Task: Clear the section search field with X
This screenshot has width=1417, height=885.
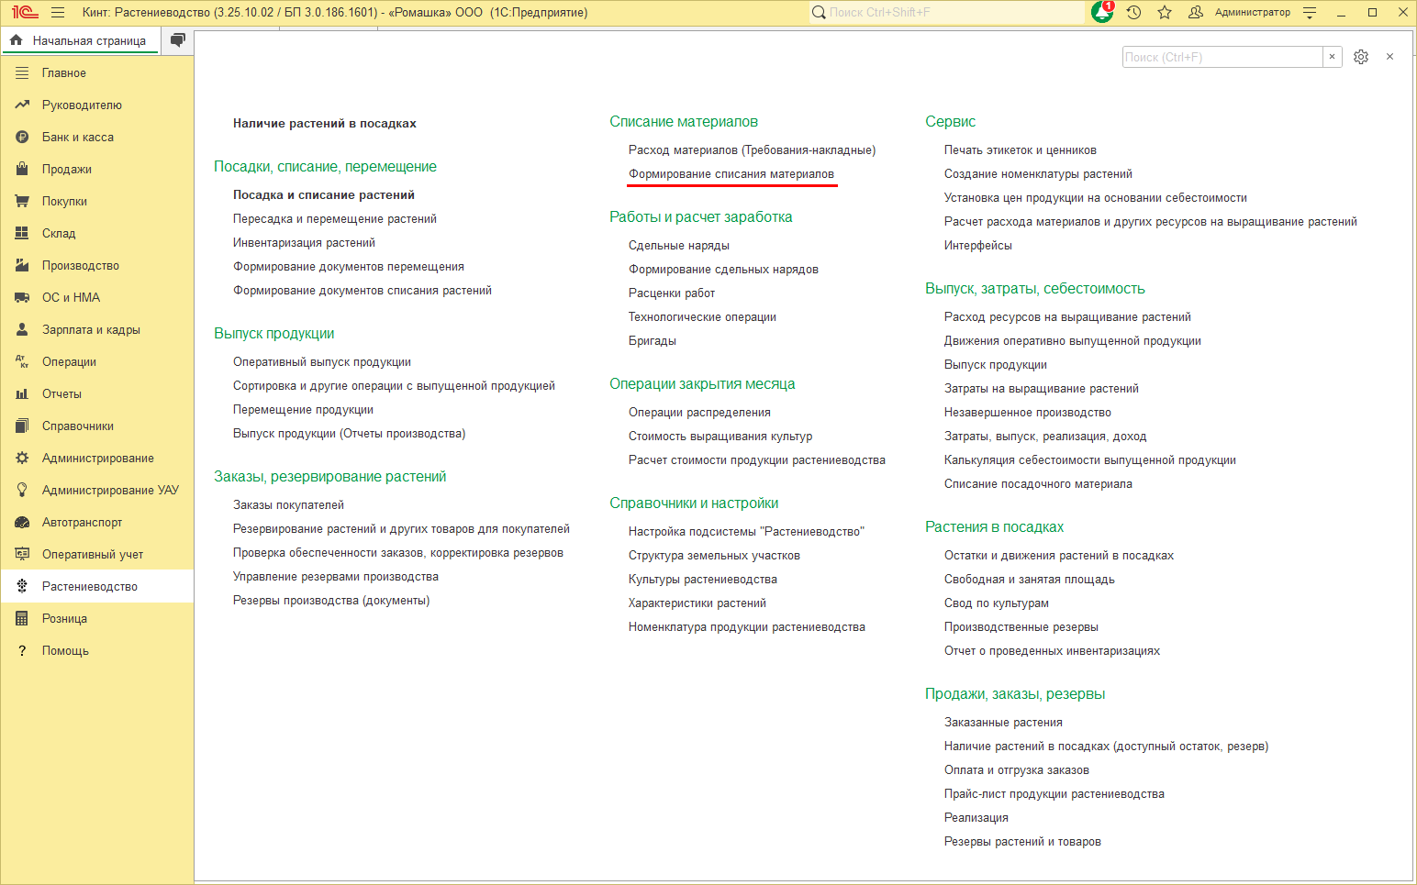Action: pos(1333,57)
